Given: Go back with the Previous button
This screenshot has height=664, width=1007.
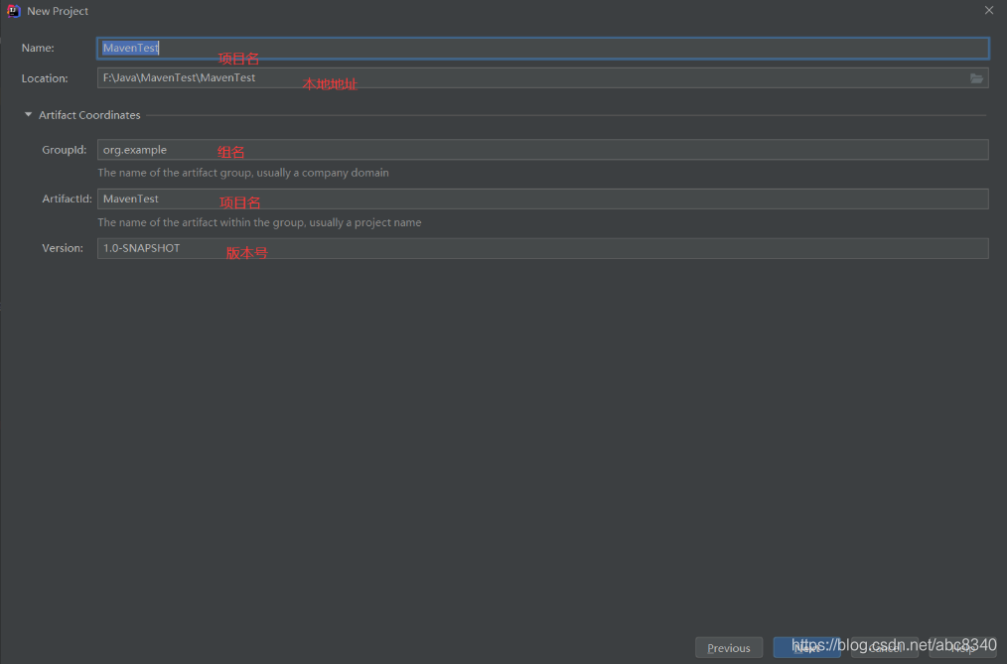Looking at the screenshot, I should pyautogui.click(x=729, y=648).
